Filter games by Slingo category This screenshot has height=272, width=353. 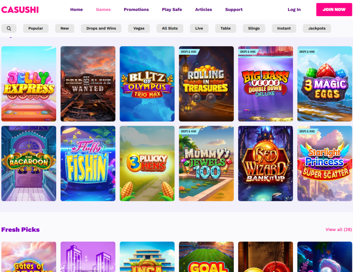[254, 28]
